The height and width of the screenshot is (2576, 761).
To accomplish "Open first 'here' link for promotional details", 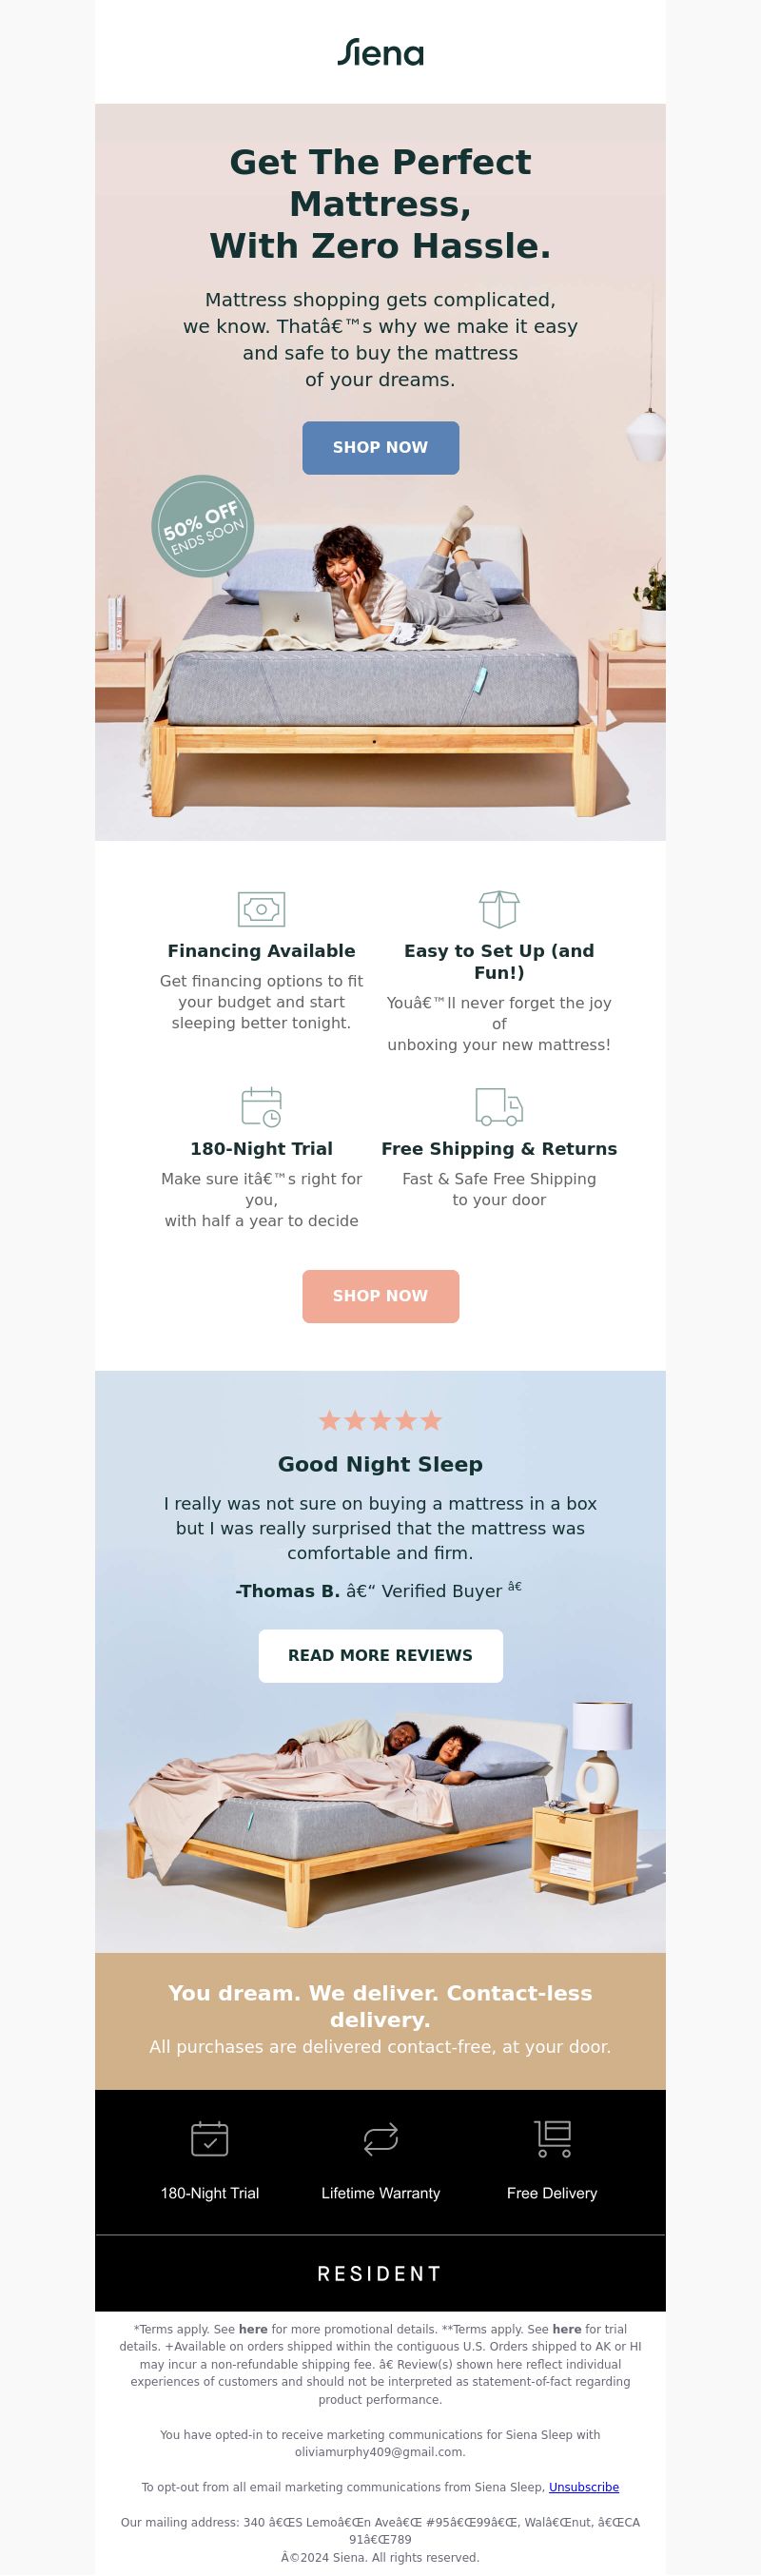I will [253, 2329].
